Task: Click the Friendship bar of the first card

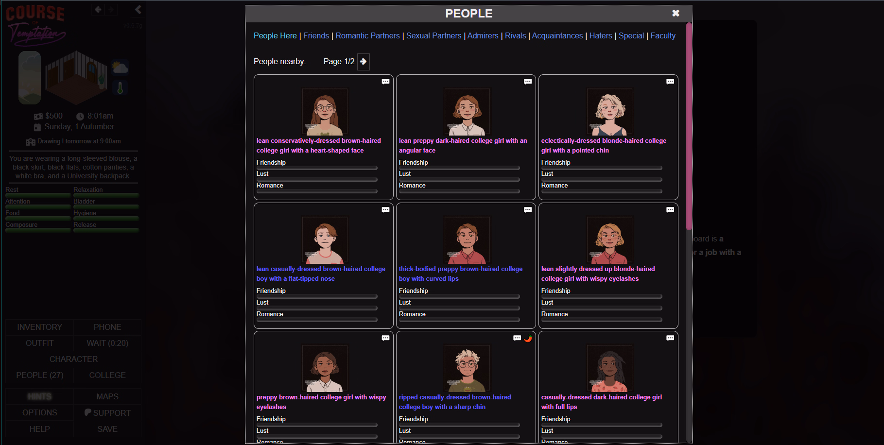Action: coord(317,168)
